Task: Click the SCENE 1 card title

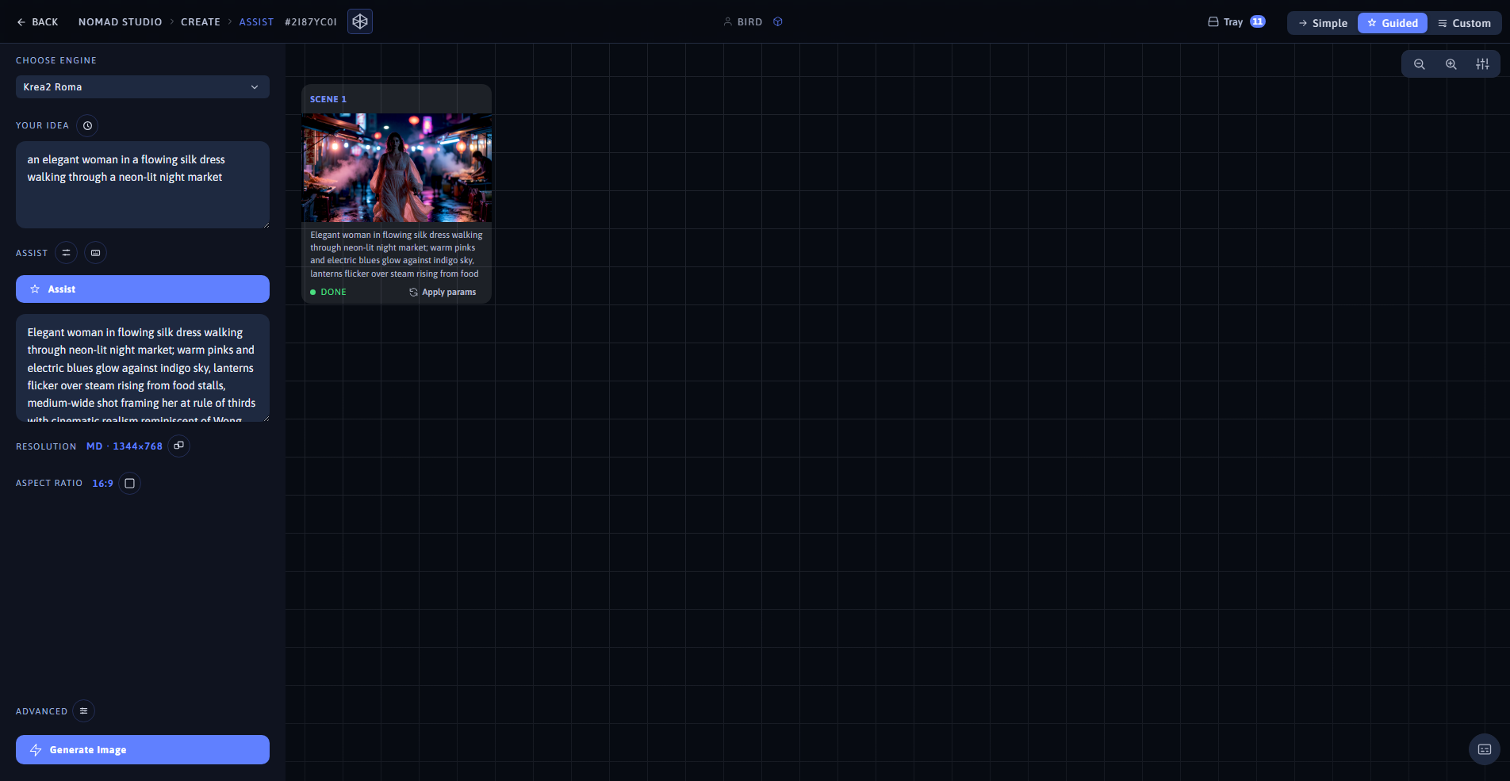Action: click(328, 99)
